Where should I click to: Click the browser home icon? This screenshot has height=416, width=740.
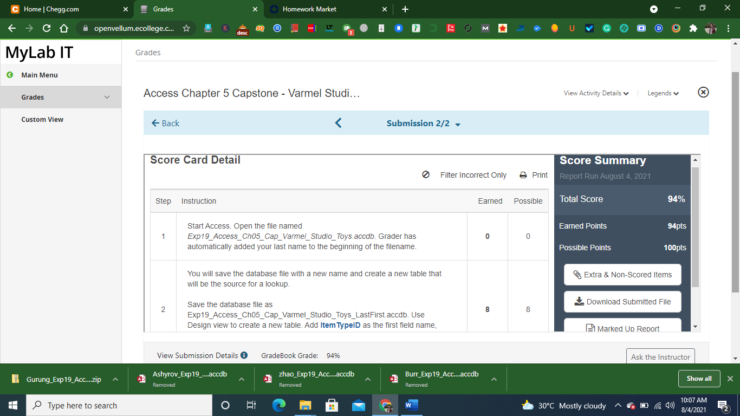(x=64, y=28)
